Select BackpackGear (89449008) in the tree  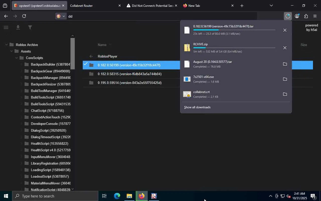point(50,71)
